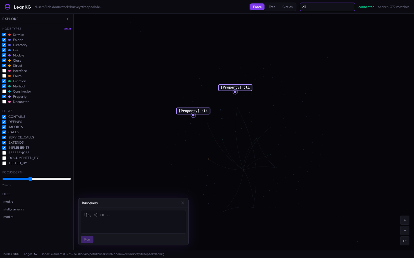Enable the Interface node type
This screenshot has width=414, height=258.
(4, 71)
